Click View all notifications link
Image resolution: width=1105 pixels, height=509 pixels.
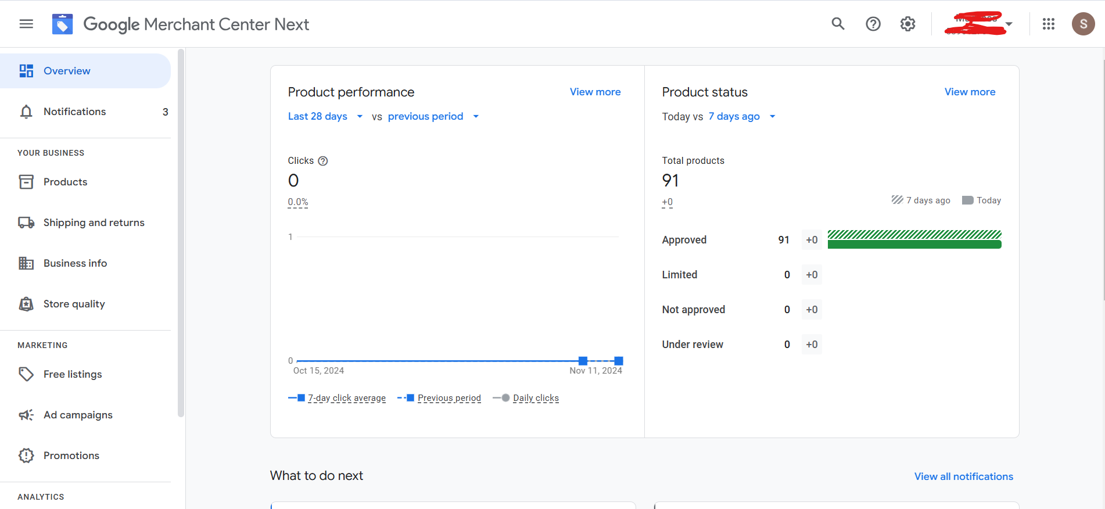(x=963, y=476)
